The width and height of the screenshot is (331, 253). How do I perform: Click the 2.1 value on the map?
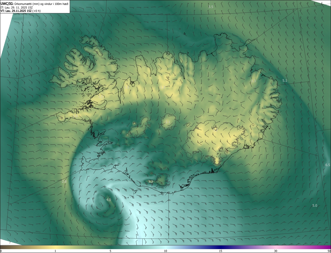168,122
